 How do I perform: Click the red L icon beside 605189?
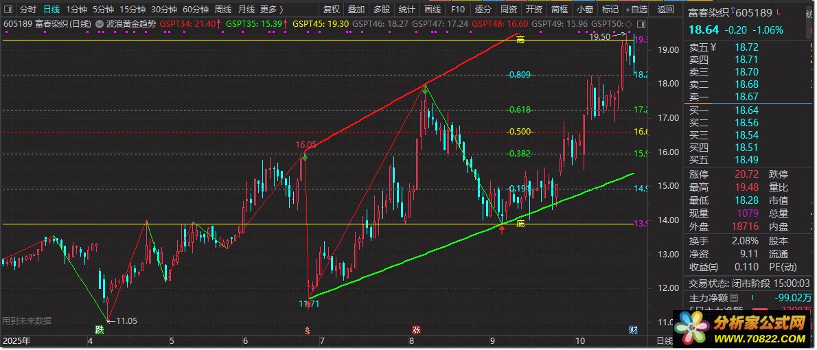coord(779,12)
